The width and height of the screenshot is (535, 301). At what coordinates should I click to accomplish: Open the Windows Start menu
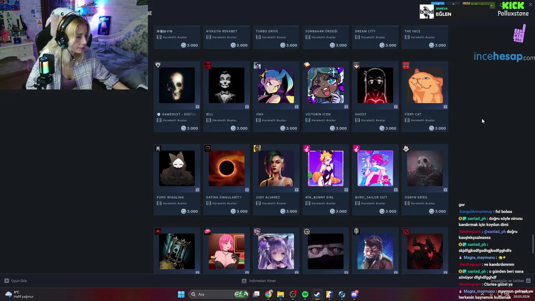pos(181,294)
